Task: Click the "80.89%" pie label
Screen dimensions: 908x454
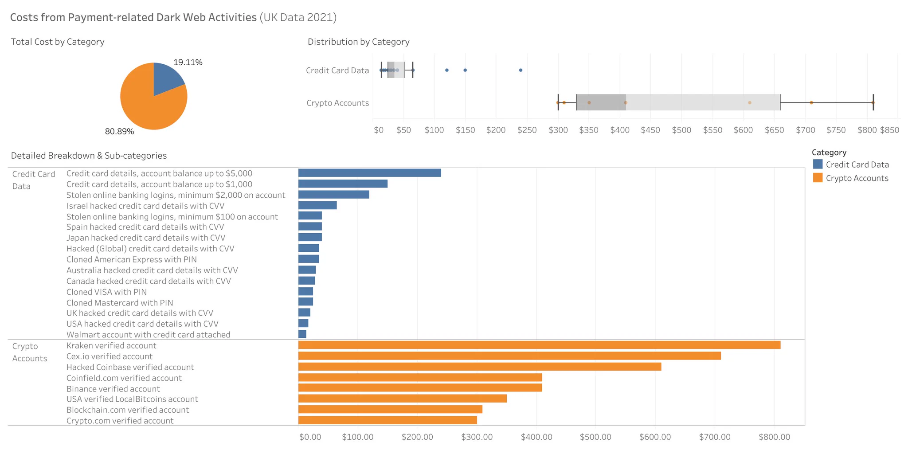Action: tap(119, 131)
